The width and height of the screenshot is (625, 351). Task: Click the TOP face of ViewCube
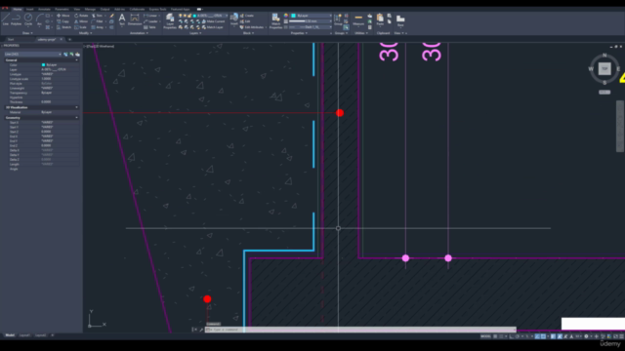pyautogui.click(x=604, y=69)
